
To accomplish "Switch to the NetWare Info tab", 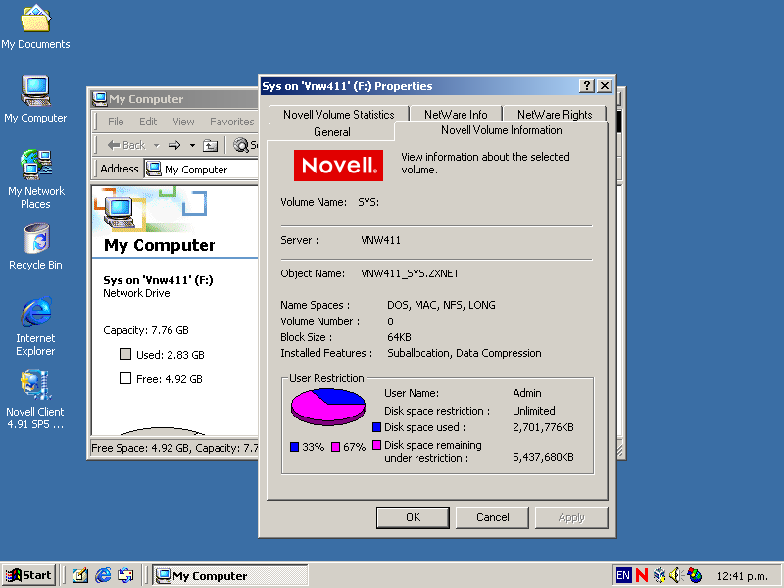I will click(x=456, y=115).
